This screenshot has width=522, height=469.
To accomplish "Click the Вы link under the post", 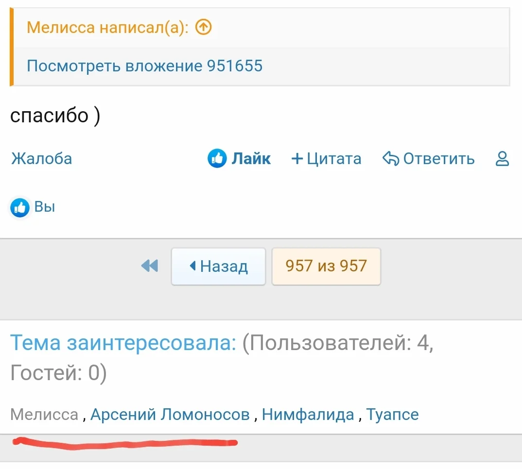I will 45,207.
